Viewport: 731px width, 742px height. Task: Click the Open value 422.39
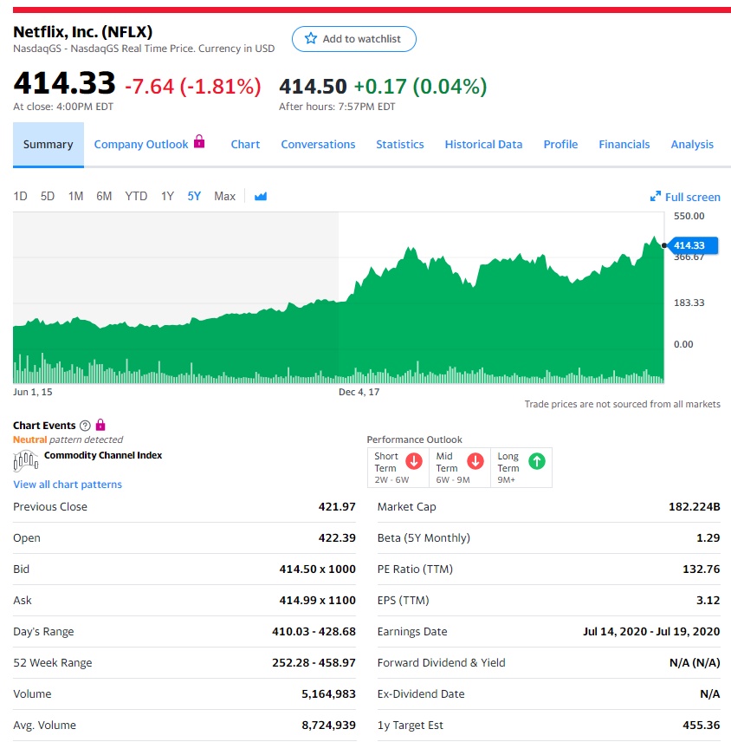click(x=337, y=538)
